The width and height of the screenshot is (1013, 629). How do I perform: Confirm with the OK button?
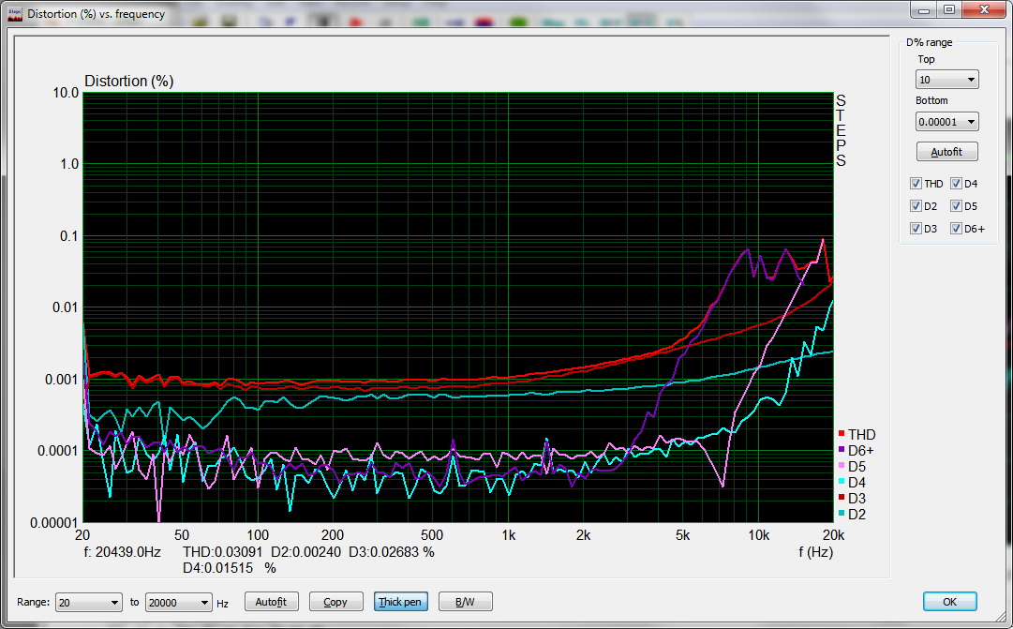[x=949, y=602]
